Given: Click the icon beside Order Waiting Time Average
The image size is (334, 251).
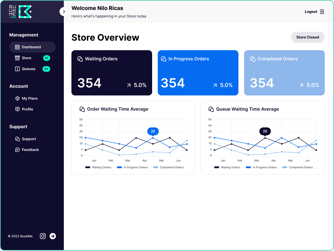Looking at the screenshot, I should pyautogui.click(x=82, y=109).
